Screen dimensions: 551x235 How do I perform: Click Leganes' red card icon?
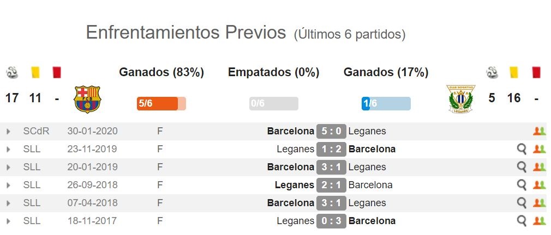click(x=536, y=72)
